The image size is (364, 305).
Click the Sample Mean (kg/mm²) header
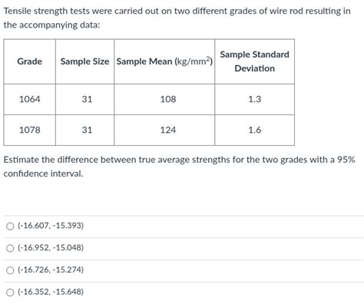164,61
